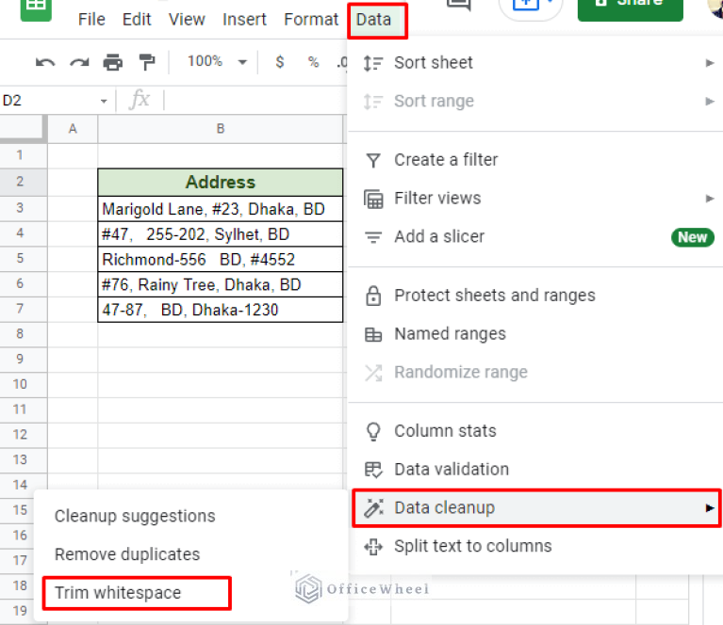Open the comment history icon

point(458,5)
